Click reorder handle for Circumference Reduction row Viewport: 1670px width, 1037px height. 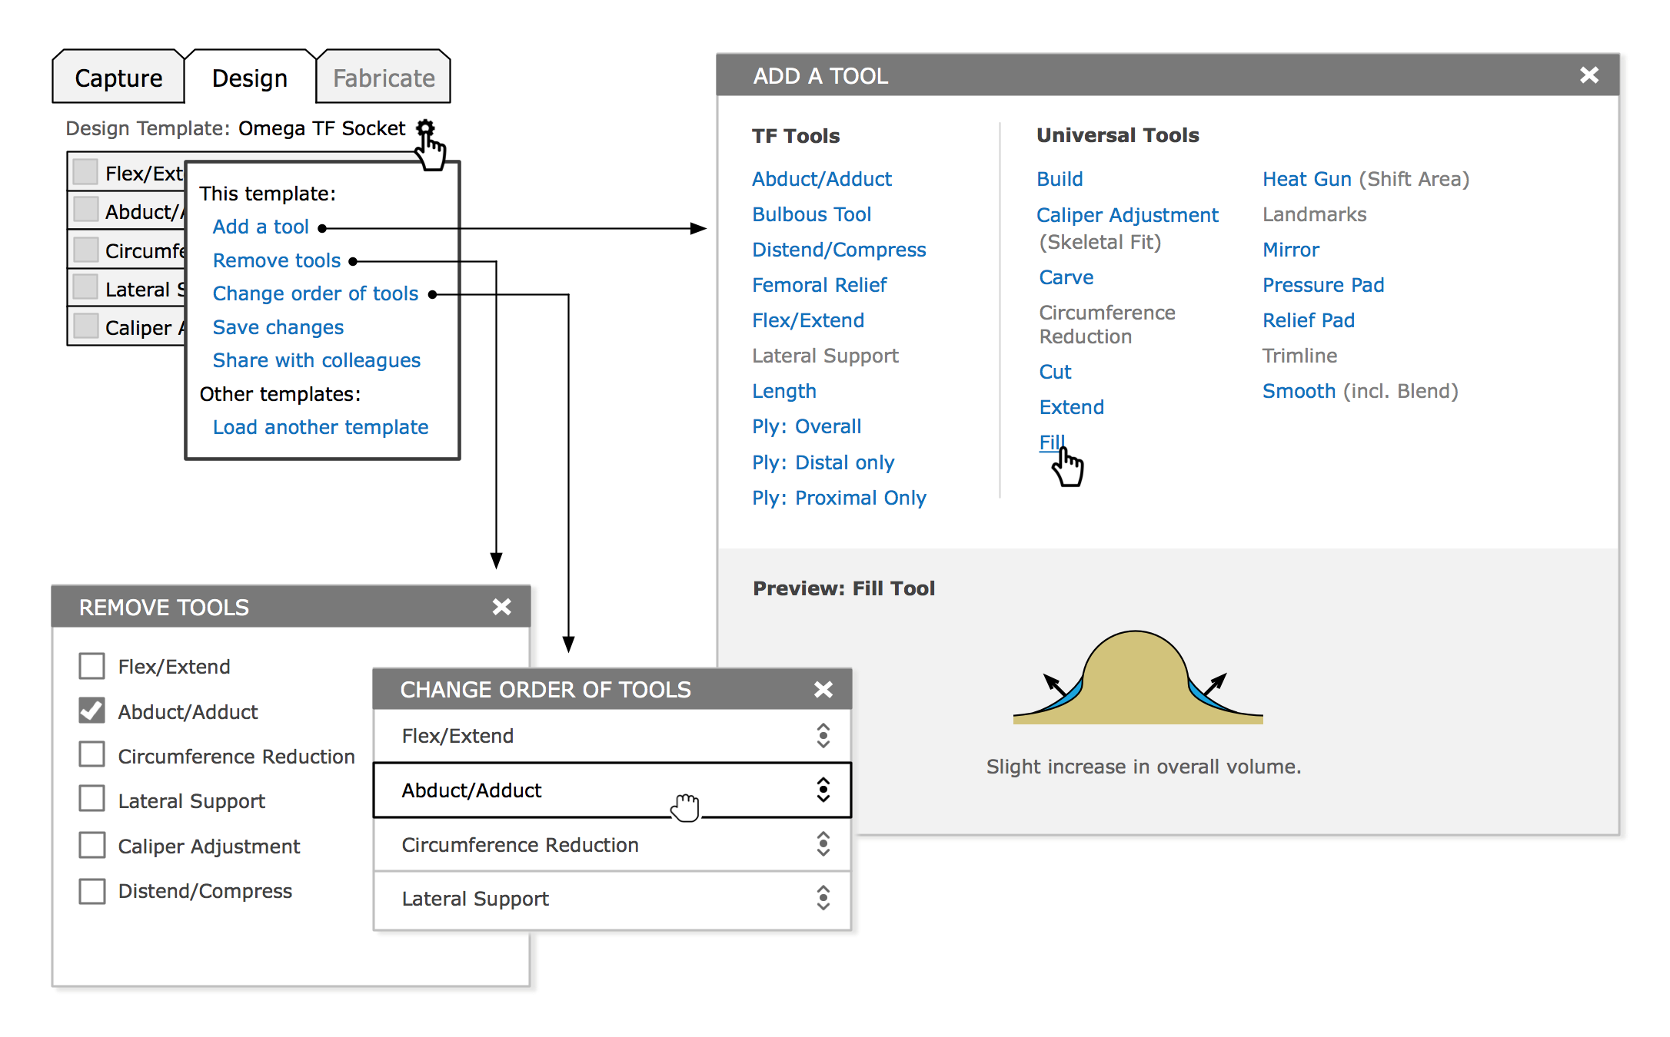(x=823, y=844)
